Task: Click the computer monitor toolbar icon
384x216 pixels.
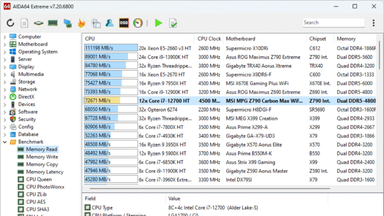Action: 67,23
